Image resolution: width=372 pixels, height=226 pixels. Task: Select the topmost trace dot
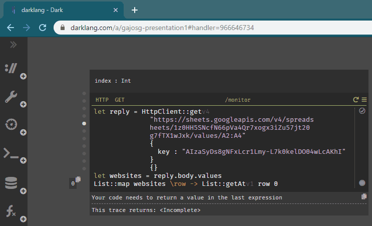click(84, 93)
